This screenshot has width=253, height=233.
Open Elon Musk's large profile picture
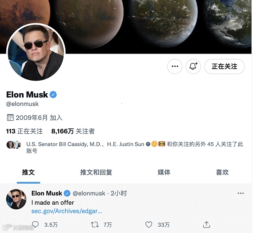coord(36,52)
